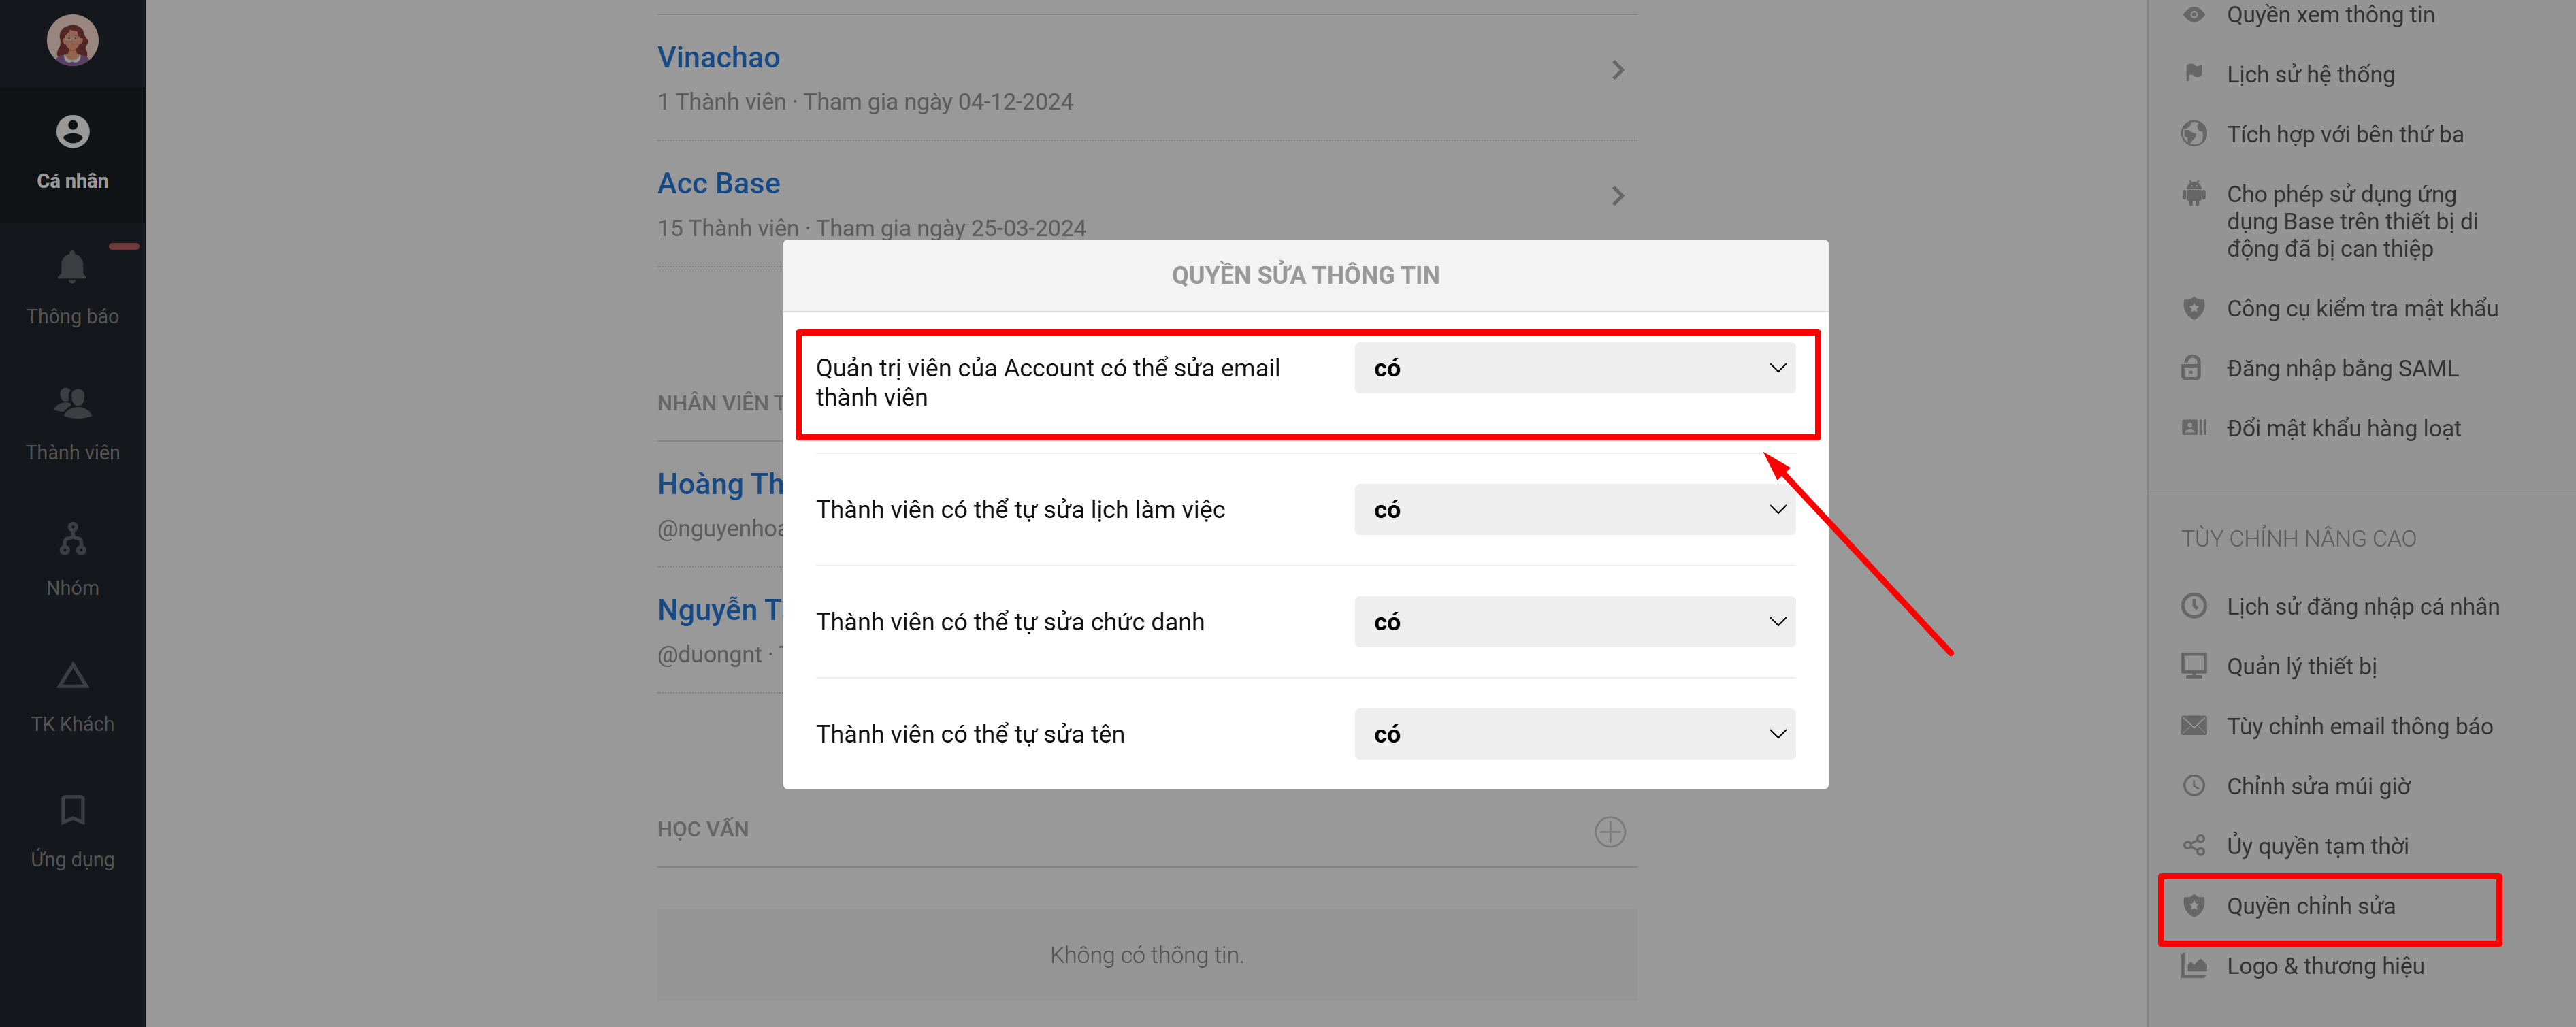Image resolution: width=2576 pixels, height=1027 pixels.
Task: Open the Vinachao link
Action: pos(718,58)
